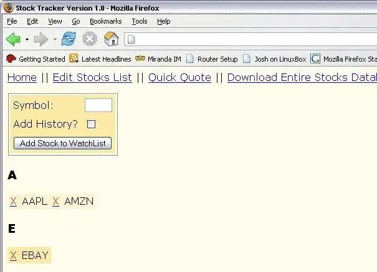Viewport: 377px width, 272px height.
Task: Click the section heading letter E
Action: (12, 228)
